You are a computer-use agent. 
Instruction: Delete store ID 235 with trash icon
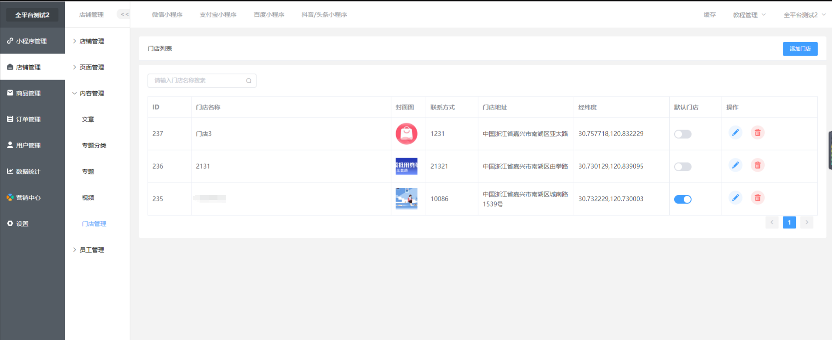tap(757, 198)
